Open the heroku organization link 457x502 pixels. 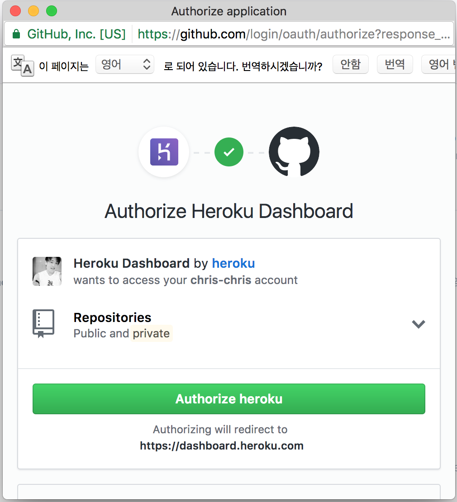(x=233, y=263)
